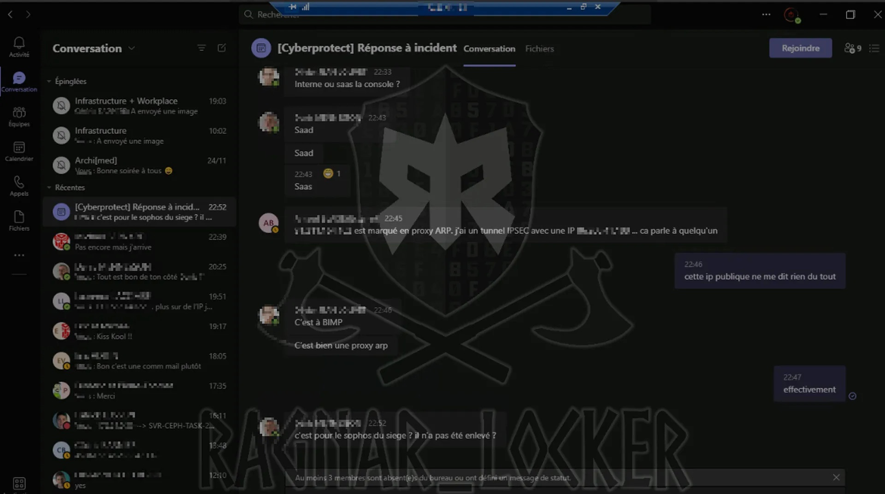885x494 pixels.
Task: Click the forward navigation arrow
Action: [x=28, y=15]
